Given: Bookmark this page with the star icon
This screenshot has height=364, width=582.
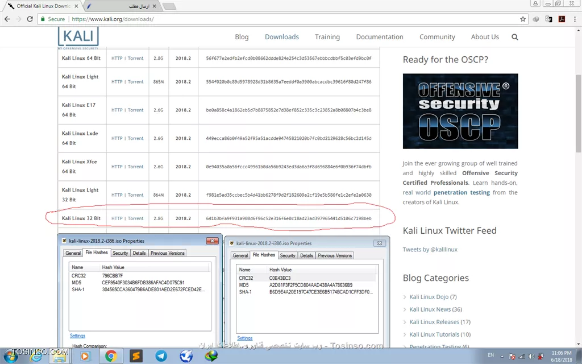Looking at the screenshot, I should [x=523, y=19].
